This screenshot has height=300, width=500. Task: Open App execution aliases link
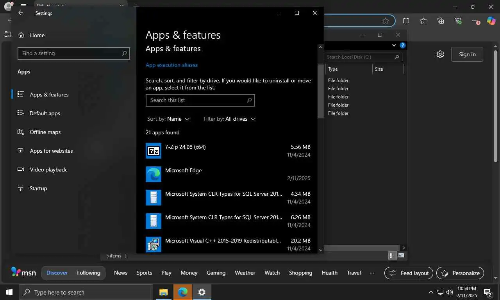click(x=171, y=65)
